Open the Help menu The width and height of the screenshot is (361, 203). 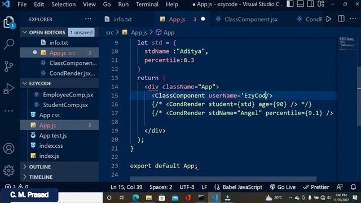tap(172, 5)
